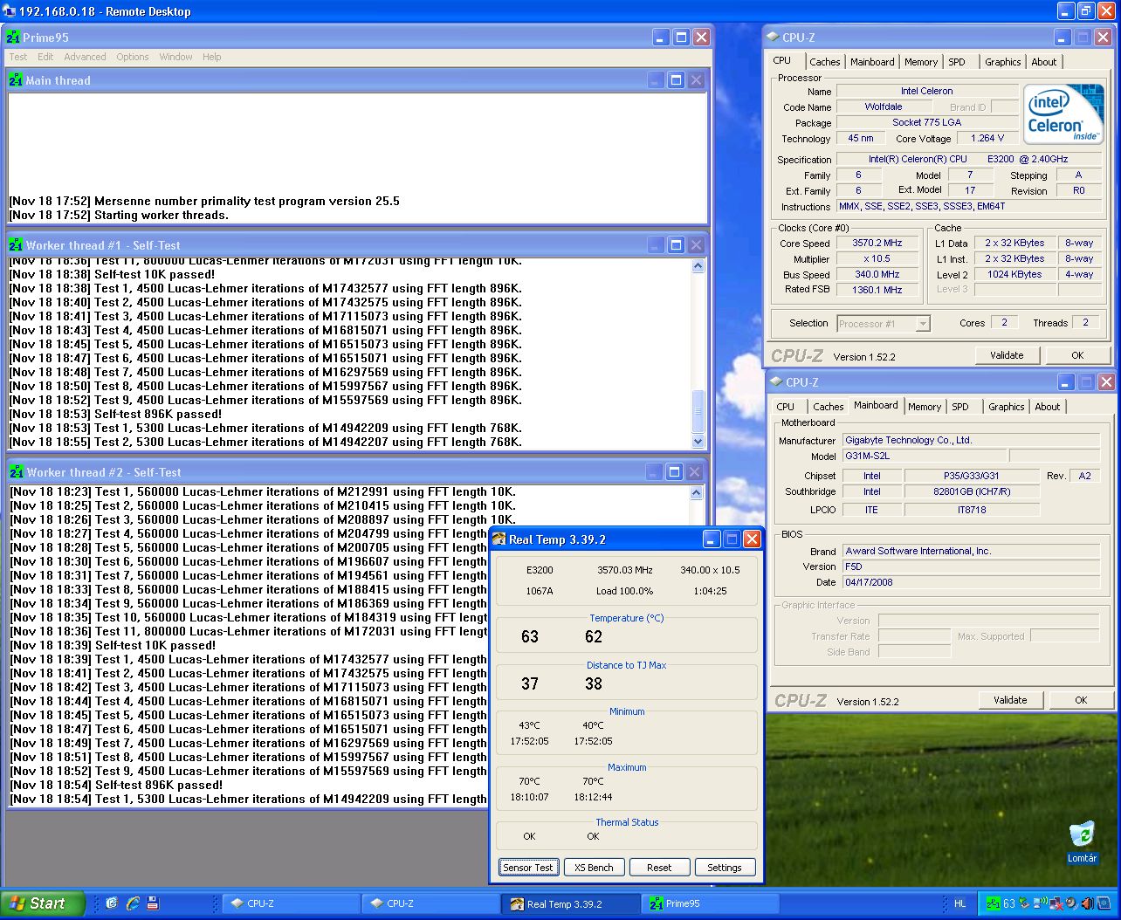Image resolution: width=1121 pixels, height=920 pixels.
Task: Click Validate in the top CPU-Z window
Action: 1006,355
